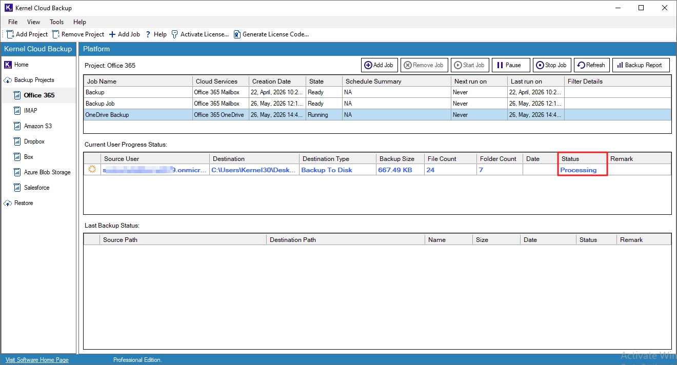Click the Stop Job button
The width and height of the screenshot is (677, 365).
point(552,65)
